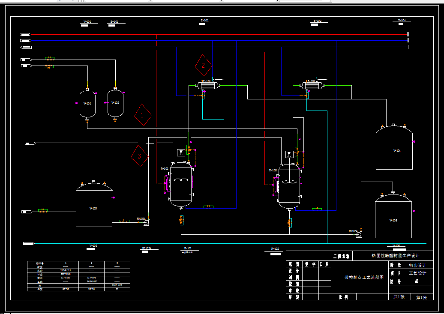Click the R-102 reactor vessel body
The width and height of the screenshot is (444, 314).
point(289,186)
